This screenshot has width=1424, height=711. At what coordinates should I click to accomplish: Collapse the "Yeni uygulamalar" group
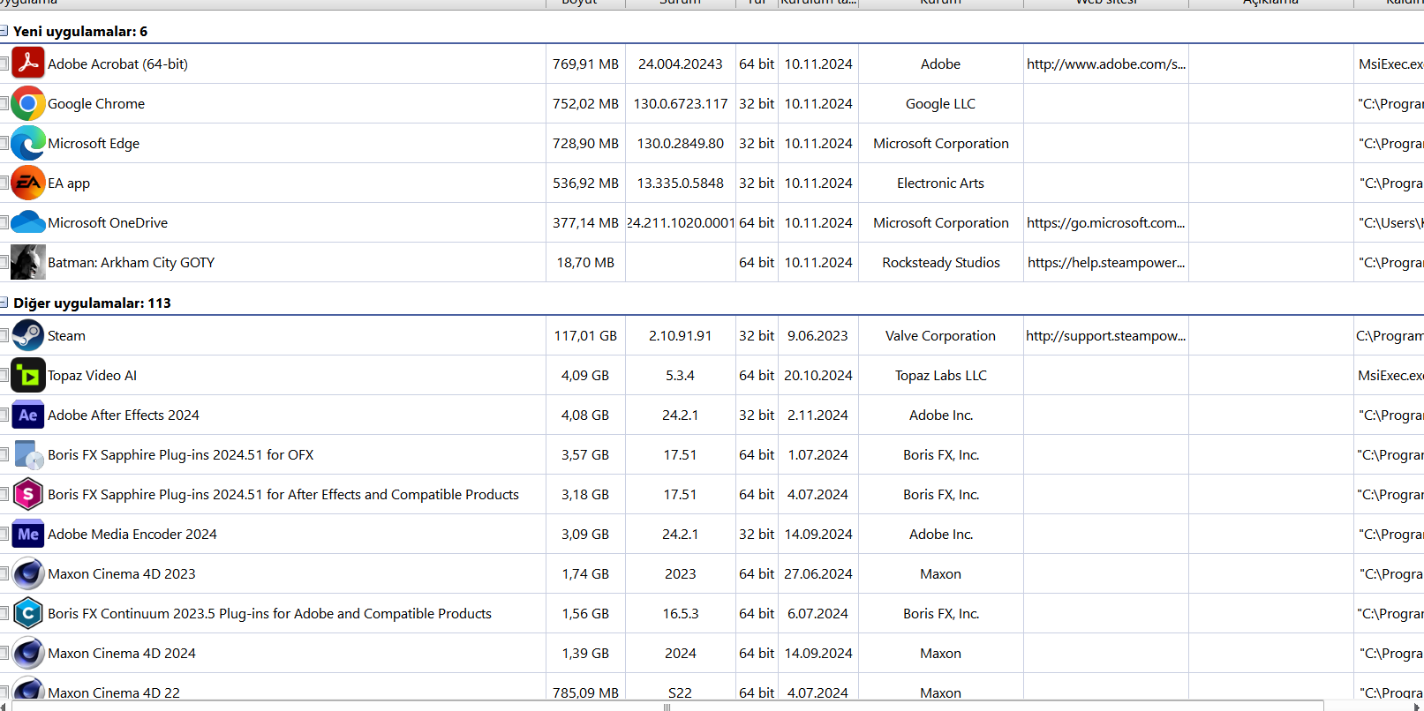pyautogui.click(x=4, y=32)
